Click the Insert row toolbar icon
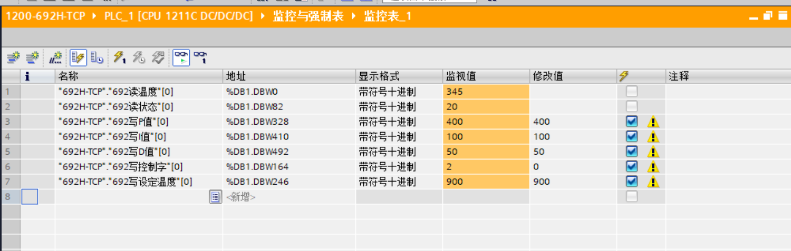Image resolution: width=791 pixels, height=251 pixels. pos(13,57)
